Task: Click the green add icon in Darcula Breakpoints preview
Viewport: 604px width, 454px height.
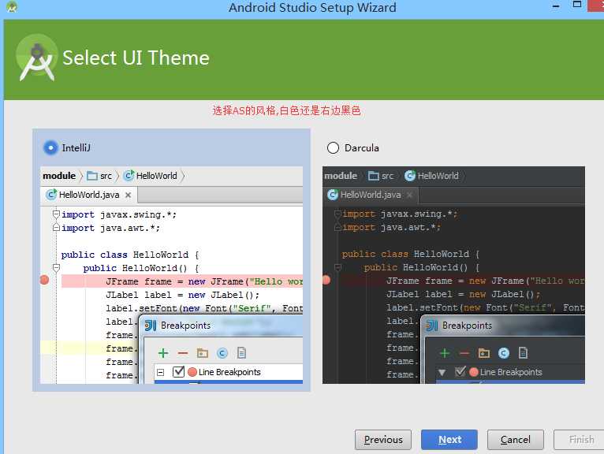Action: click(445, 353)
